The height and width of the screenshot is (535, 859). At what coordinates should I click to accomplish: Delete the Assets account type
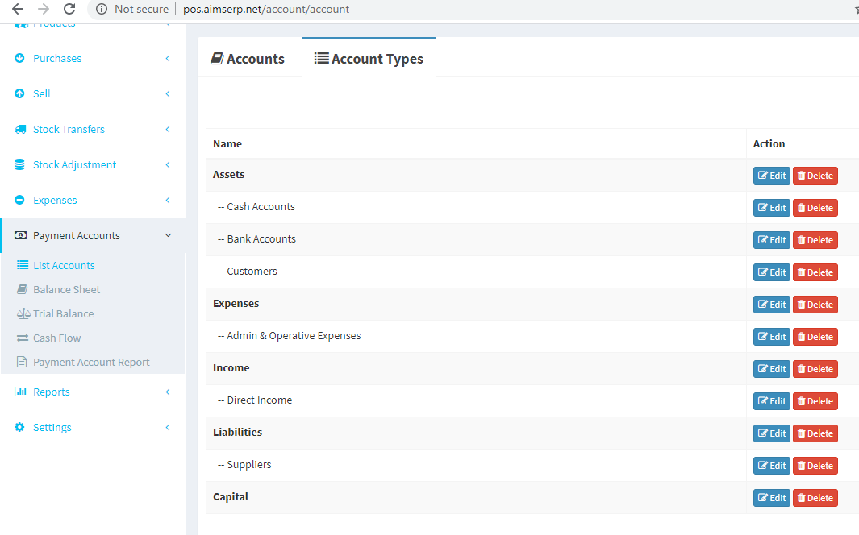815,176
